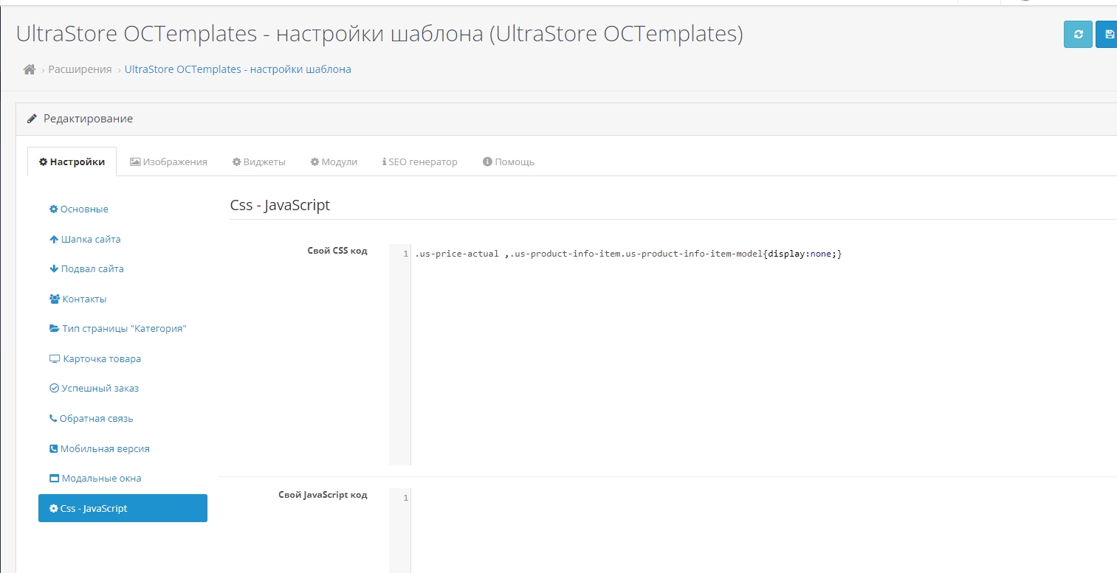Open Подвал сайта settings section

pyautogui.click(x=86, y=269)
